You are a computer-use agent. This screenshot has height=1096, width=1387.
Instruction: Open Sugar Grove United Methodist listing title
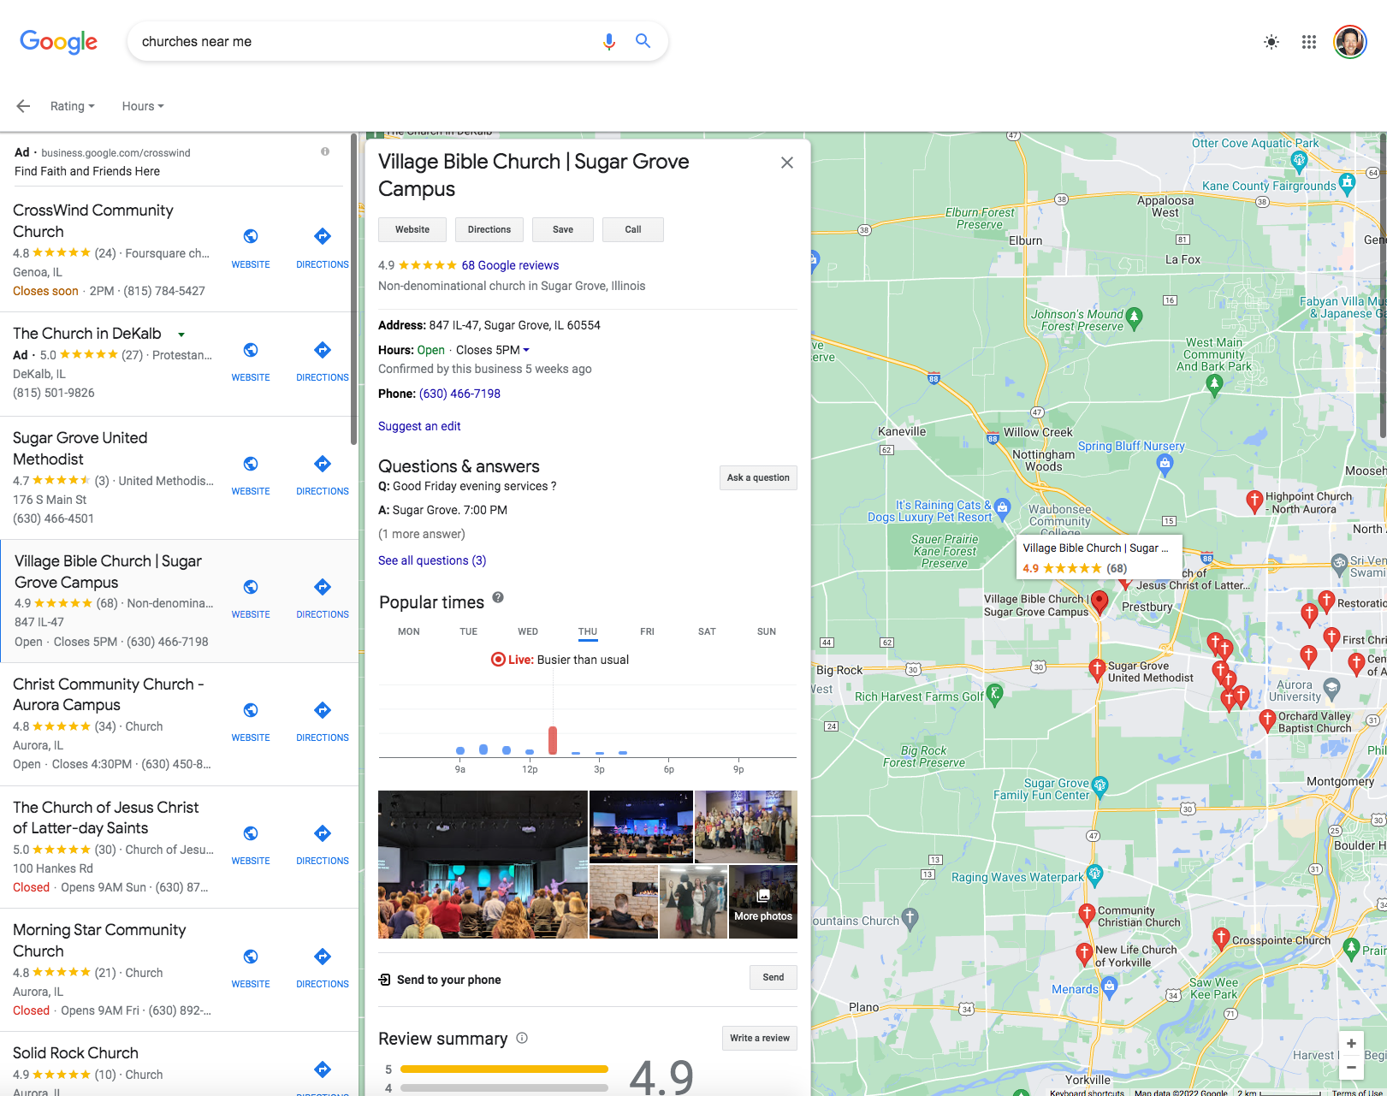point(80,448)
